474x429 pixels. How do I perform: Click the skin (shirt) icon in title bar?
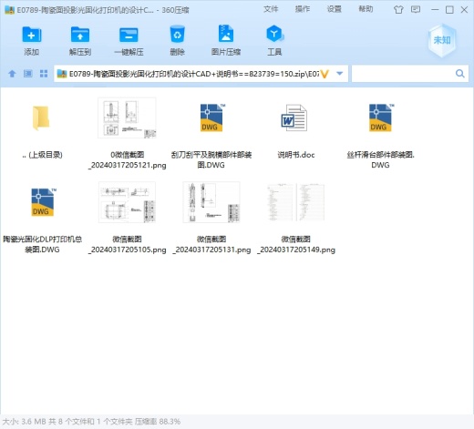(398, 10)
